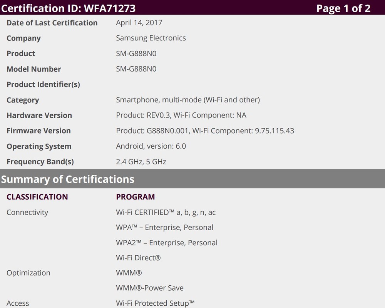Select the April 14, 2017 date value
The width and height of the screenshot is (385, 308).
139,23
